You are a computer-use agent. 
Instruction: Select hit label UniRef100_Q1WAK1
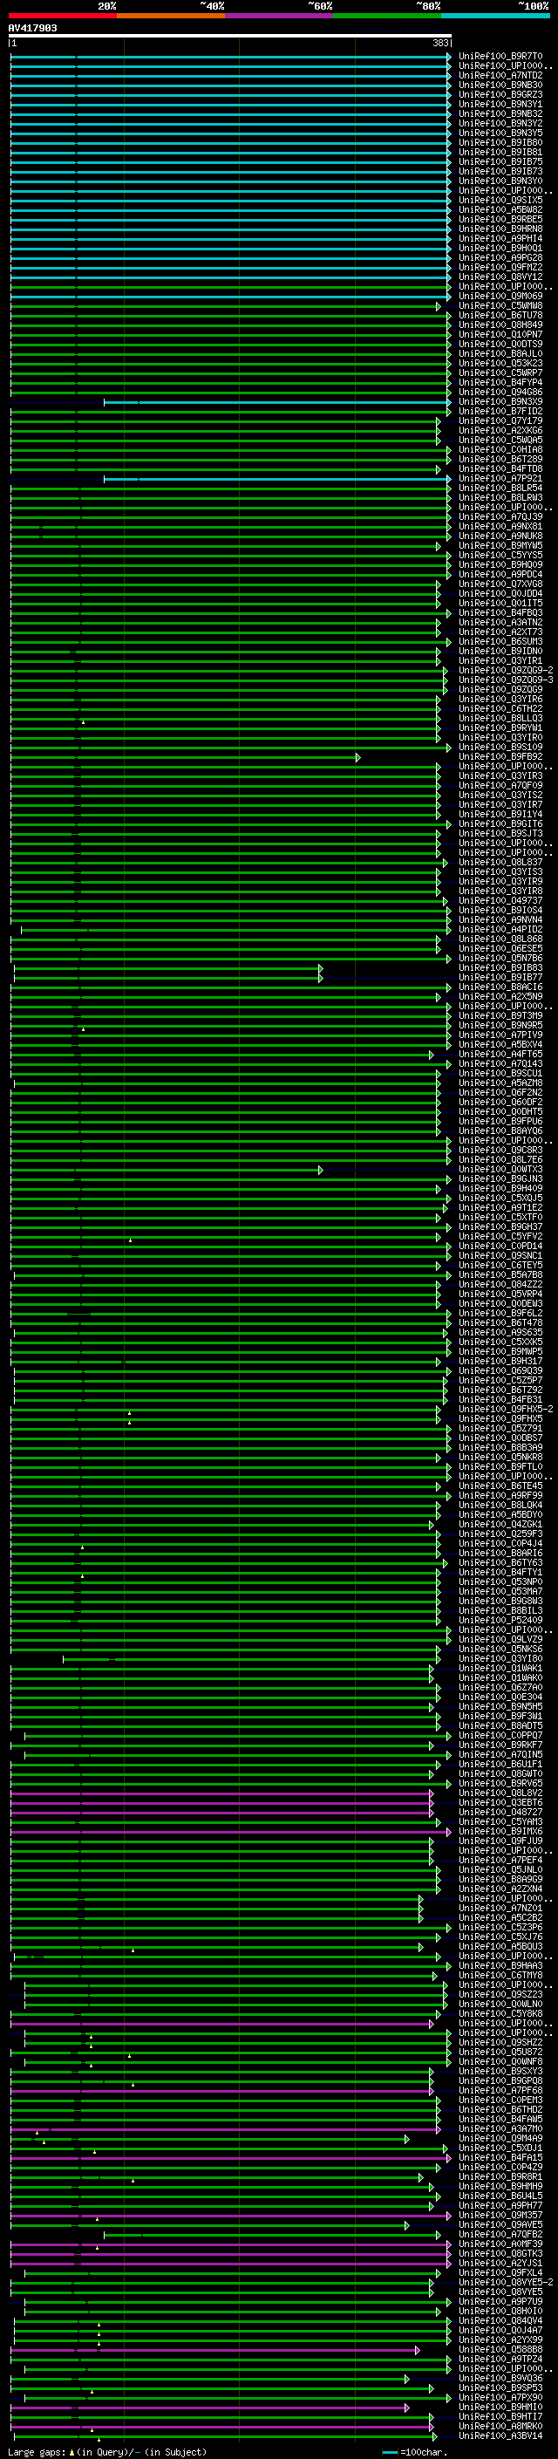point(500,1669)
